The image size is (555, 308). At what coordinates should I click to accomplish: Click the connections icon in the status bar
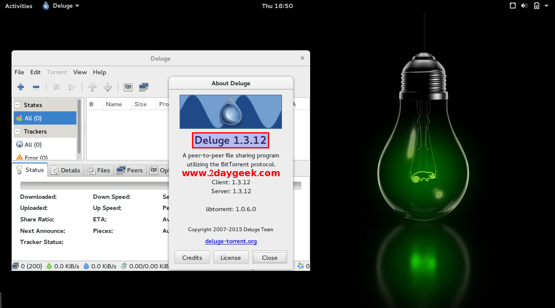(x=15, y=266)
